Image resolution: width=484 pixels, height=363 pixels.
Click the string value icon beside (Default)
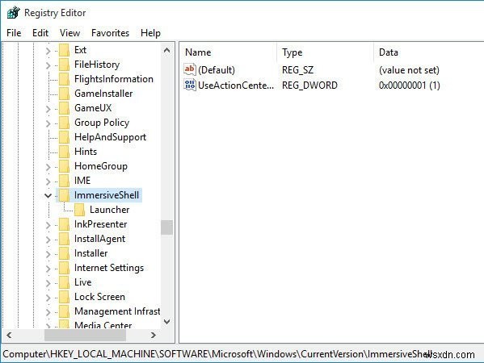(190, 69)
